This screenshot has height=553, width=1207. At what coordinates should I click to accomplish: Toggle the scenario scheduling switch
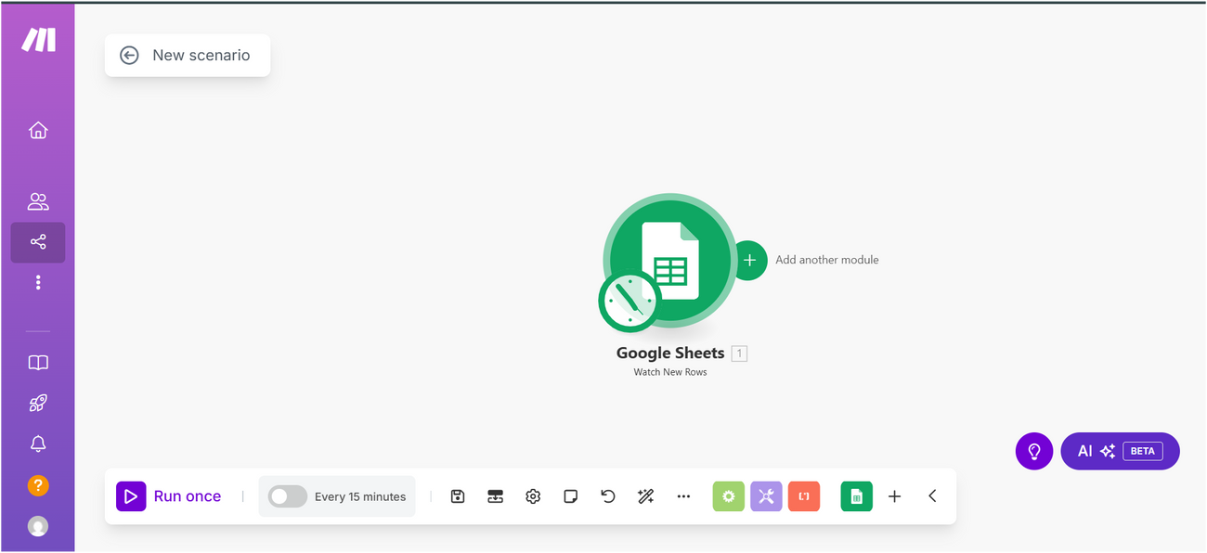pos(288,496)
